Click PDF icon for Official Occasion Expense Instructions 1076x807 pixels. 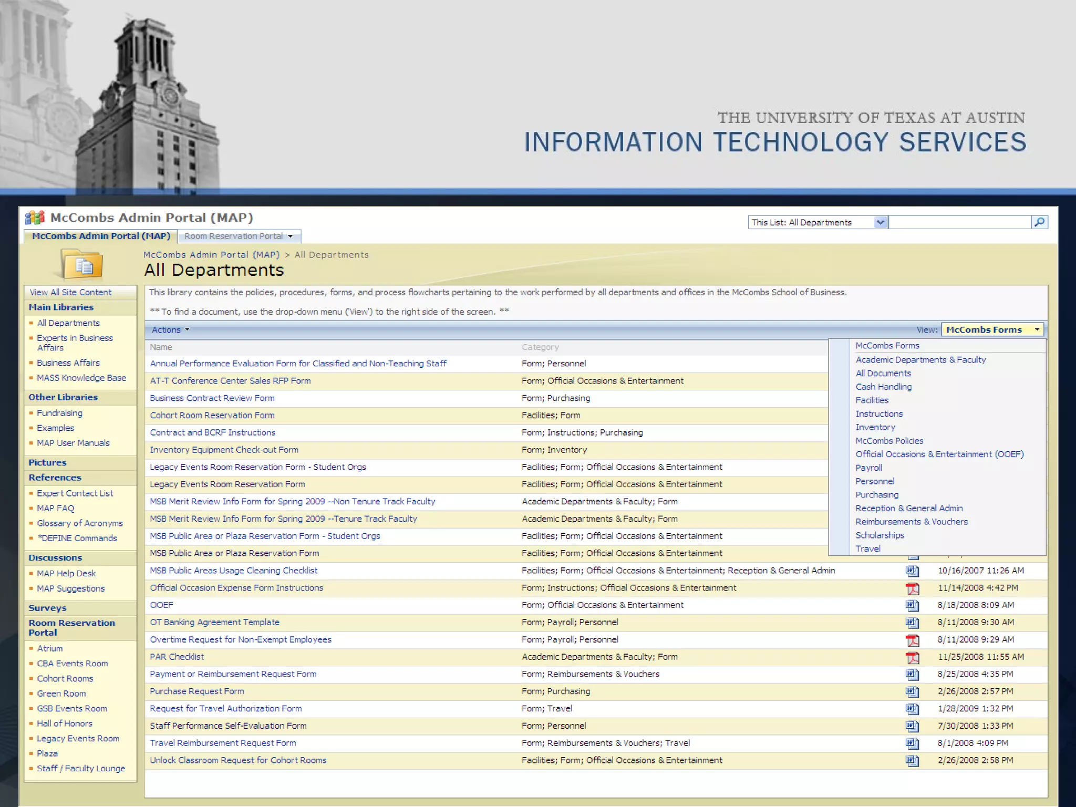[912, 588]
